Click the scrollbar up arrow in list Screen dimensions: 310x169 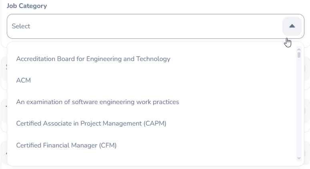tap(299, 49)
